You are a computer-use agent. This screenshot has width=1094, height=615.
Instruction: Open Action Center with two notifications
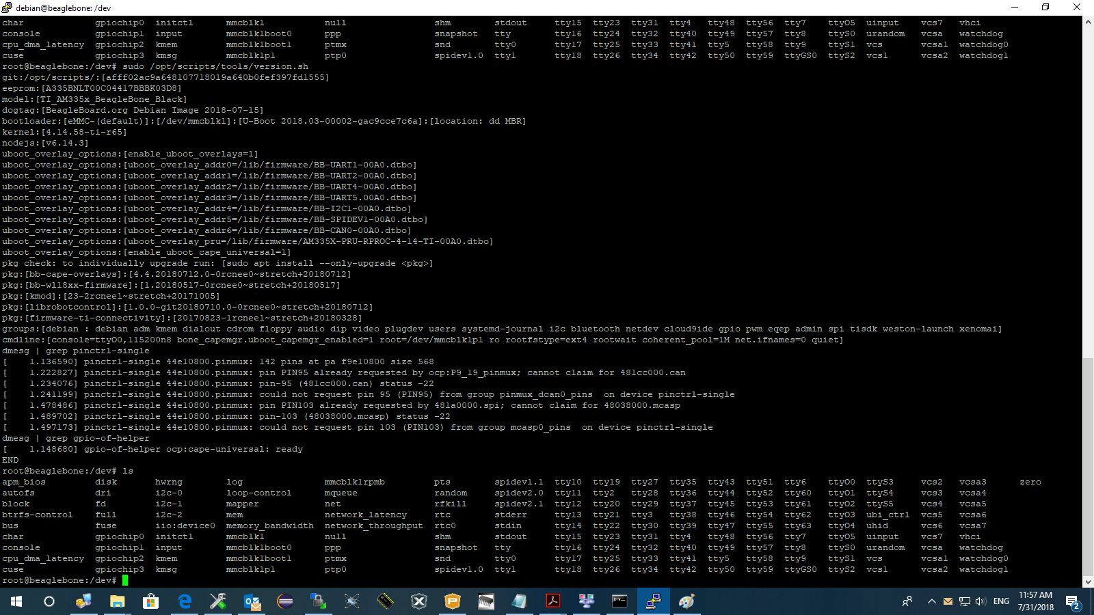1075,602
